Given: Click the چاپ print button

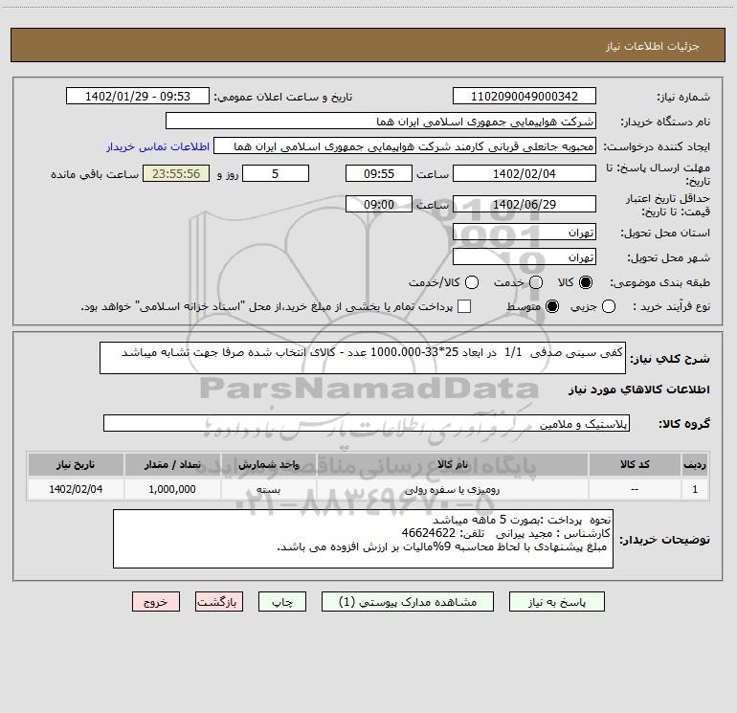Looking at the screenshot, I should pyautogui.click(x=282, y=602).
